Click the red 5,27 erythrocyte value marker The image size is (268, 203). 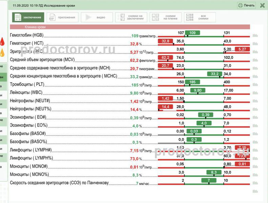[x=242, y=49]
